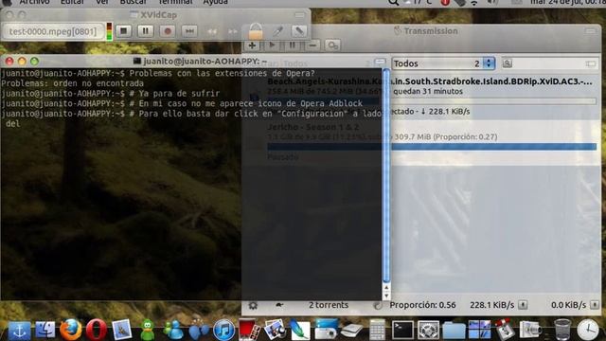Open XVidCap edit pencil tool
The width and height of the screenshot is (606, 341).
(299, 31)
